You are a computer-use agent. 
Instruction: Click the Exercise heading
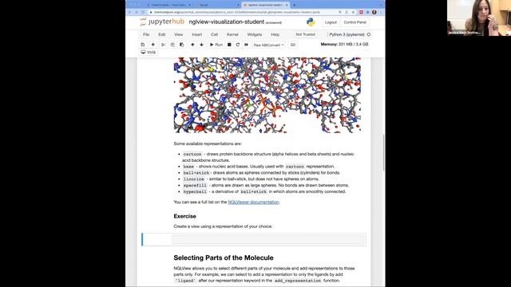tap(184, 216)
